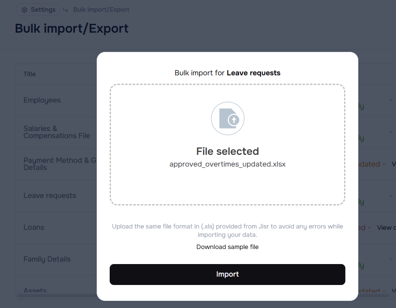Click the horizontal scrollbar below the table
The image size is (396, 308).
pyautogui.click(x=57, y=296)
